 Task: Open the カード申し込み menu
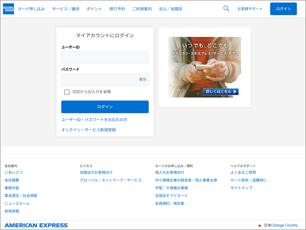tap(31, 9)
